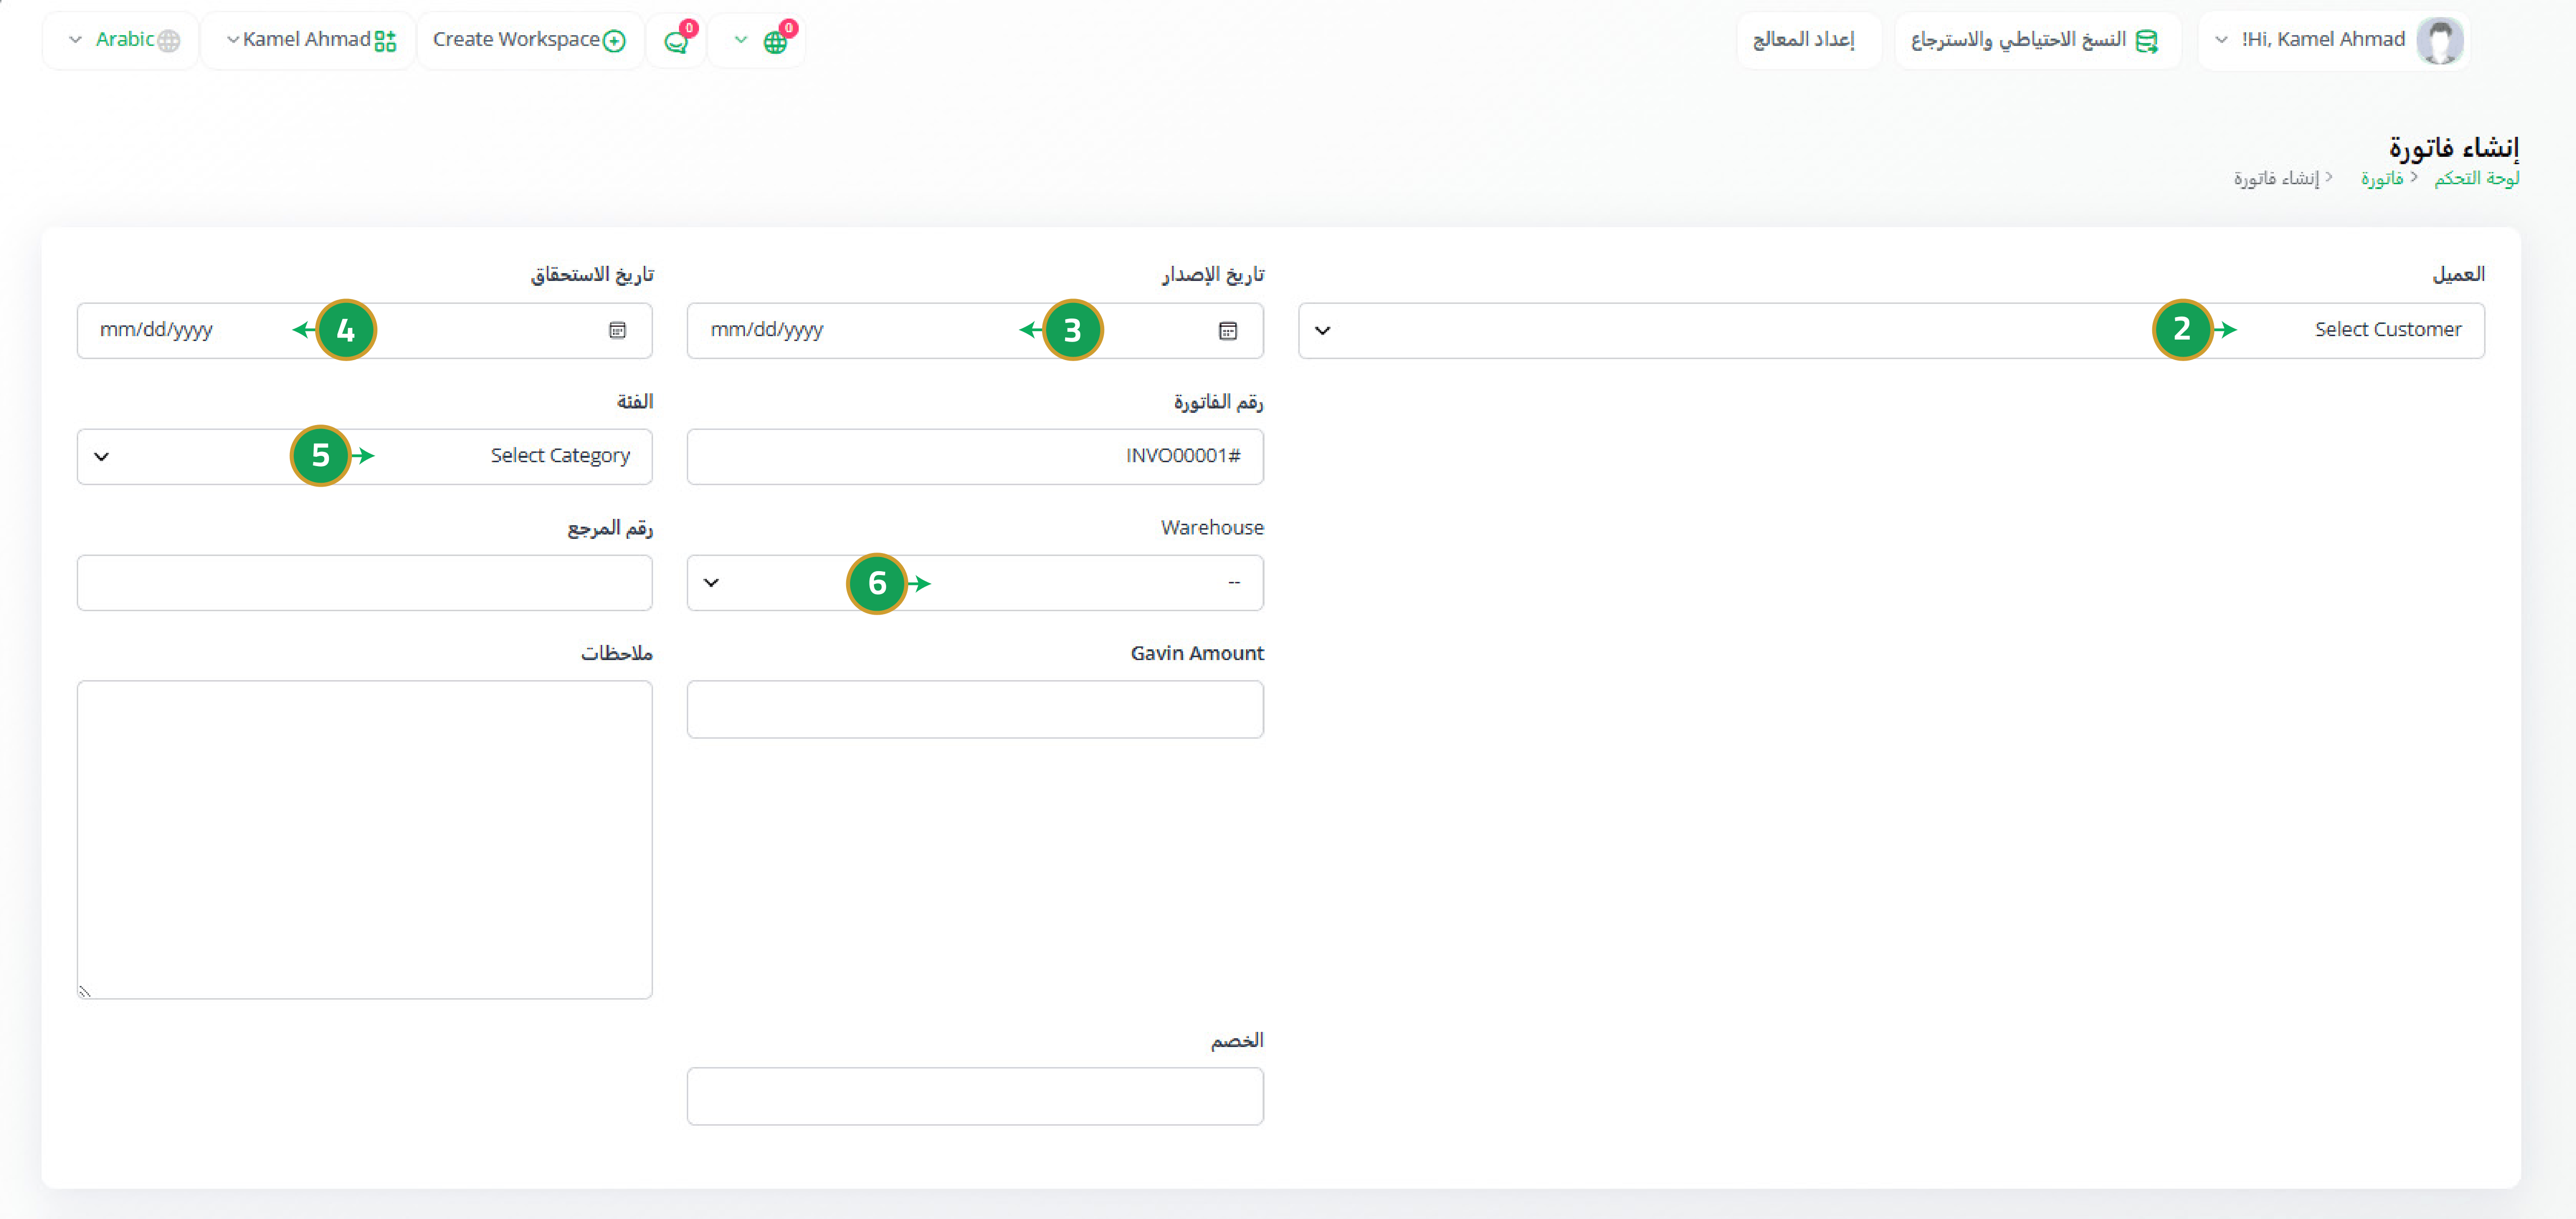Click the chevron arrow in the Warehouse field

tap(711, 582)
